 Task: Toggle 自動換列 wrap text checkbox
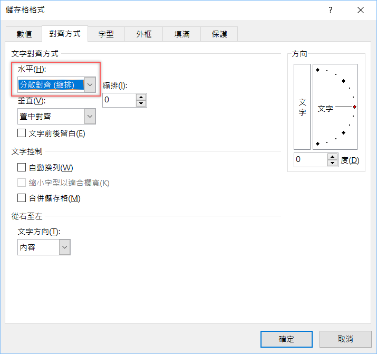pyautogui.click(x=22, y=168)
